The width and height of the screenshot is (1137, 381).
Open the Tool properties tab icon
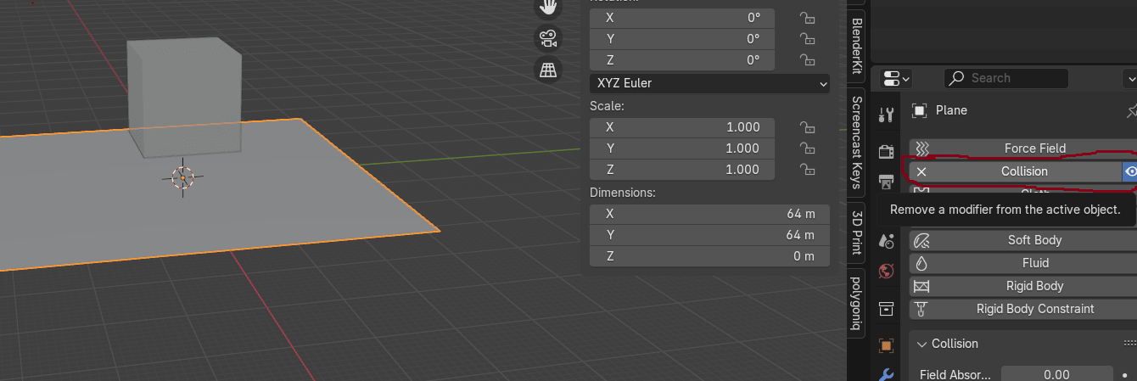point(887,115)
